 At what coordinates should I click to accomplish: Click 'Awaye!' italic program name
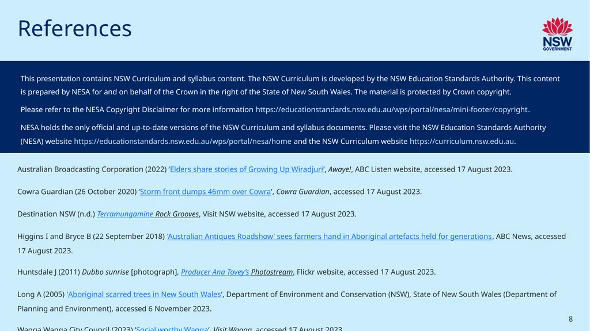(339, 169)
